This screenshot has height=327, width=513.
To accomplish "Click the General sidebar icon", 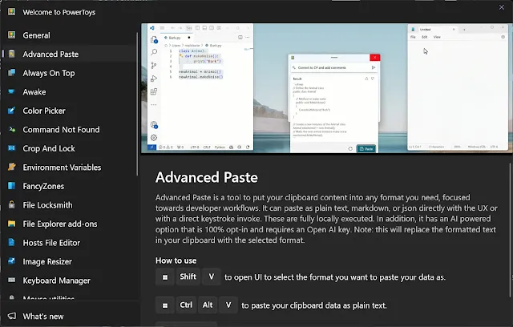I will pyautogui.click(x=12, y=34).
